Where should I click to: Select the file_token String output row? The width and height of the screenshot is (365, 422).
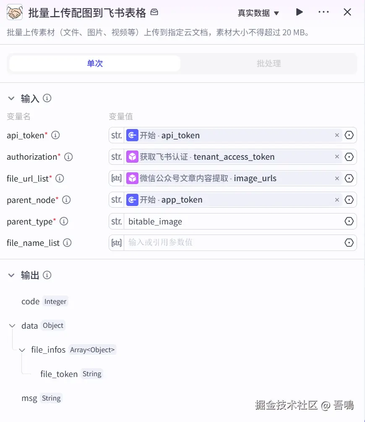click(x=71, y=374)
